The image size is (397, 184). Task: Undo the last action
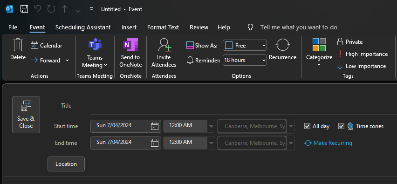pyautogui.click(x=38, y=9)
